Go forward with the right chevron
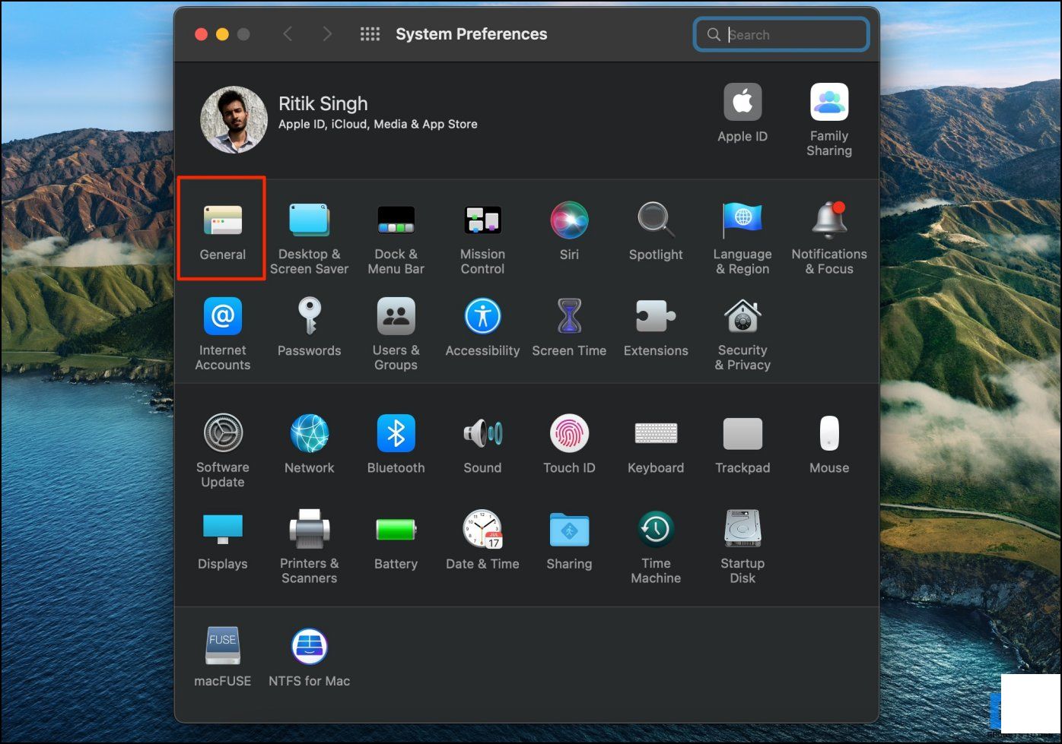Image resolution: width=1062 pixels, height=744 pixels. point(327,34)
